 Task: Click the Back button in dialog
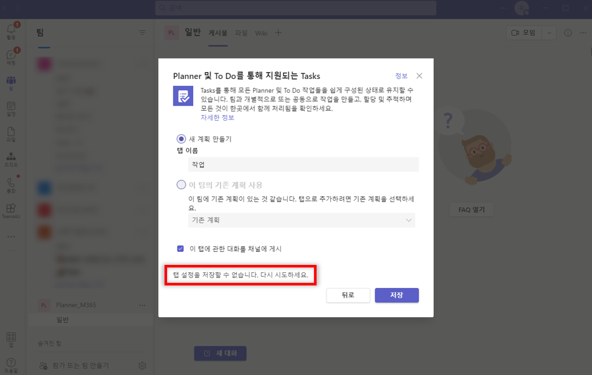pos(348,295)
